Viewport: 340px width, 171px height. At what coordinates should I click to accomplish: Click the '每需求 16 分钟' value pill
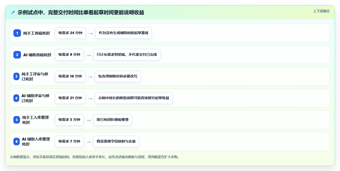[70, 76]
